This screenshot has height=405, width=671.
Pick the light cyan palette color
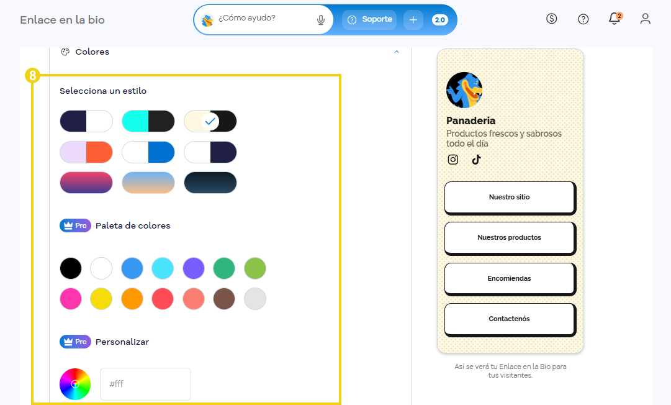163,268
